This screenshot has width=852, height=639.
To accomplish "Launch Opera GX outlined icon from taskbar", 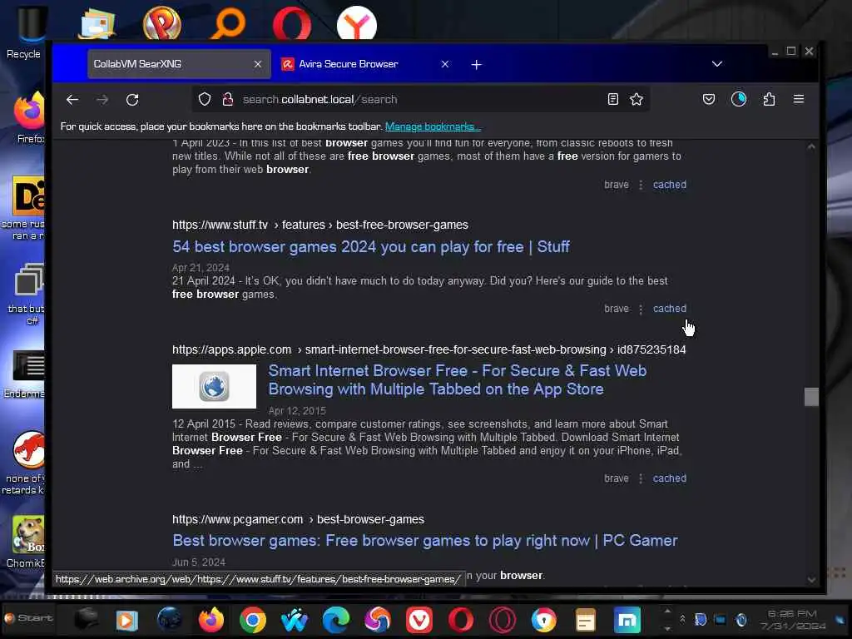I will point(503,620).
